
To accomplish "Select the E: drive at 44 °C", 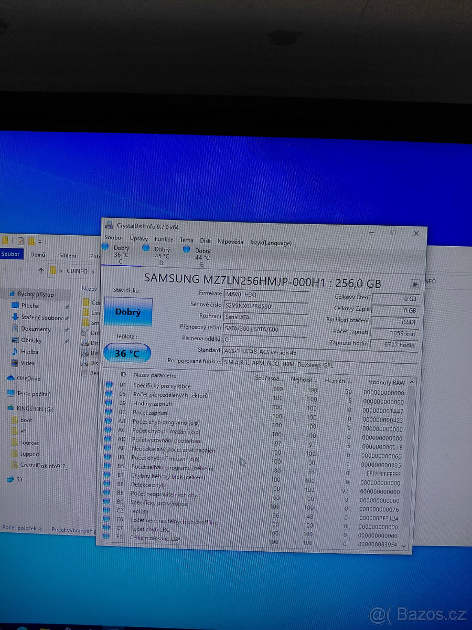I will [186, 249].
